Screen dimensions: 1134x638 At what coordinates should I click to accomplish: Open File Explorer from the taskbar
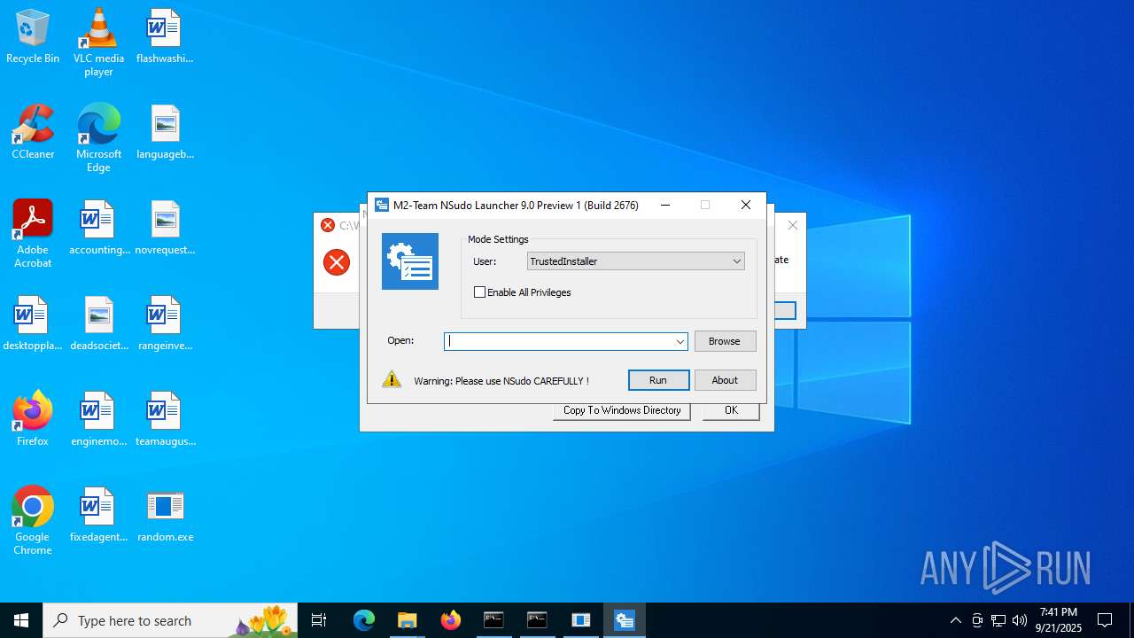(x=408, y=620)
